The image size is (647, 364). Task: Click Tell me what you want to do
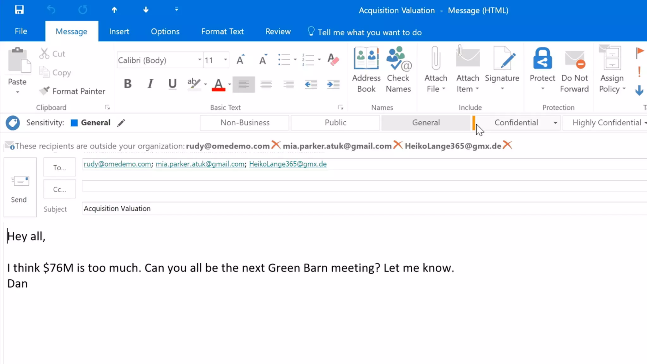pyautogui.click(x=365, y=32)
